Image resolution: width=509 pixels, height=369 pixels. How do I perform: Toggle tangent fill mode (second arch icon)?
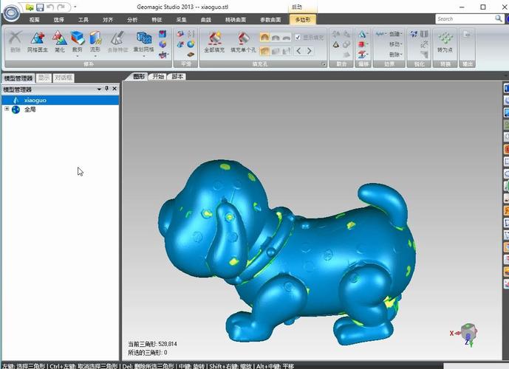tap(276, 38)
